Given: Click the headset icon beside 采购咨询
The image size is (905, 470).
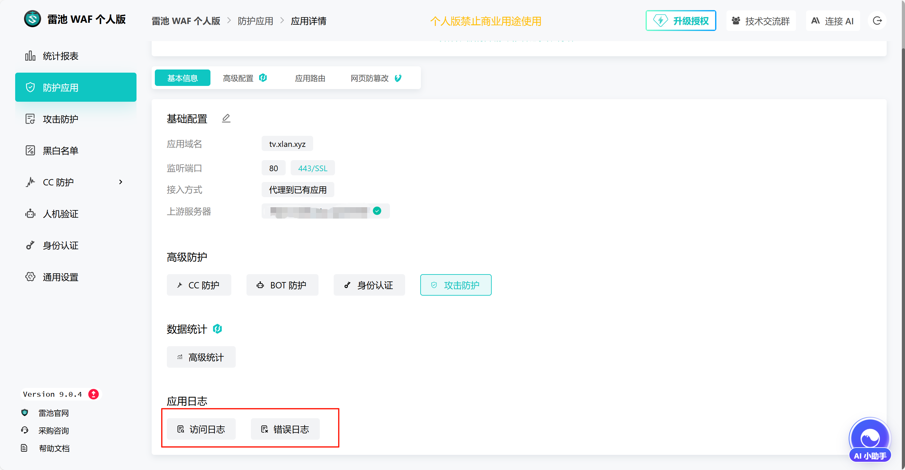Looking at the screenshot, I should tap(25, 430).
